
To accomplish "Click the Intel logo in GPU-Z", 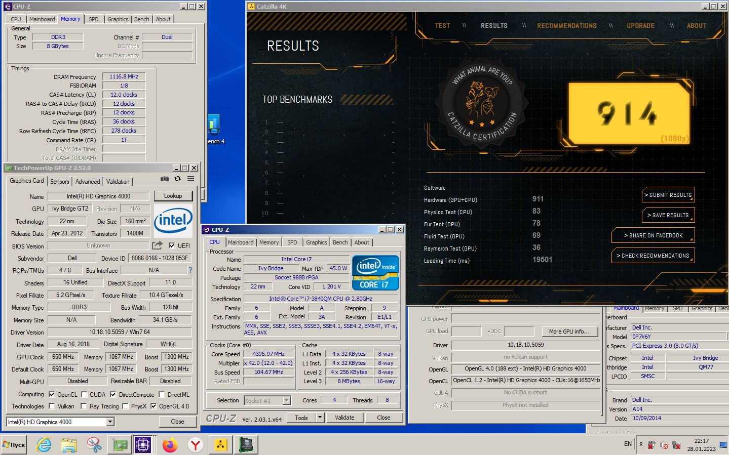I will coord(173,220).
